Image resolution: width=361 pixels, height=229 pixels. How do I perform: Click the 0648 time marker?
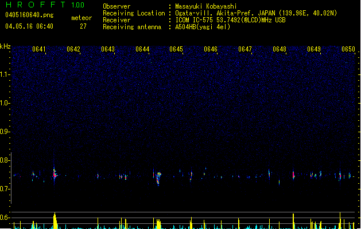pyautogui.click(x=280, y=49)
